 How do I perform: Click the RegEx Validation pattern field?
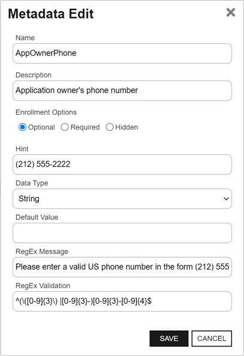coord(122,301)
